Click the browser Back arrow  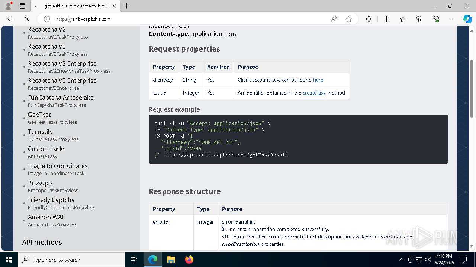click(10, 19)
